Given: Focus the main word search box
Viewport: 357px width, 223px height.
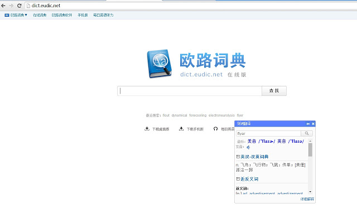Looking at the screenshot, I should [x=190, y=91].
